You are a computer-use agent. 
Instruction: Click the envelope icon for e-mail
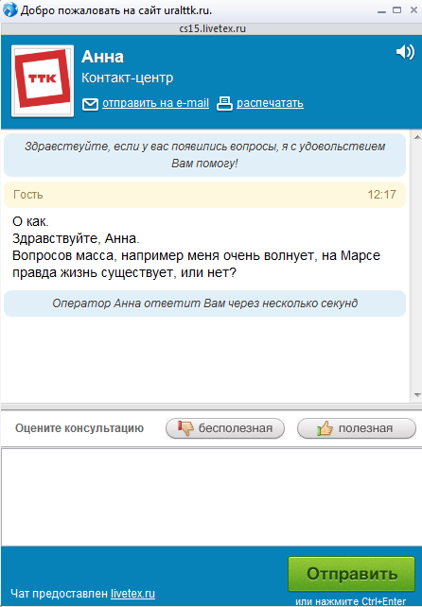pos(90,104)
